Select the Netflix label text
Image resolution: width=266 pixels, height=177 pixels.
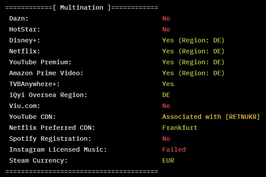click(x=25, y=51)
